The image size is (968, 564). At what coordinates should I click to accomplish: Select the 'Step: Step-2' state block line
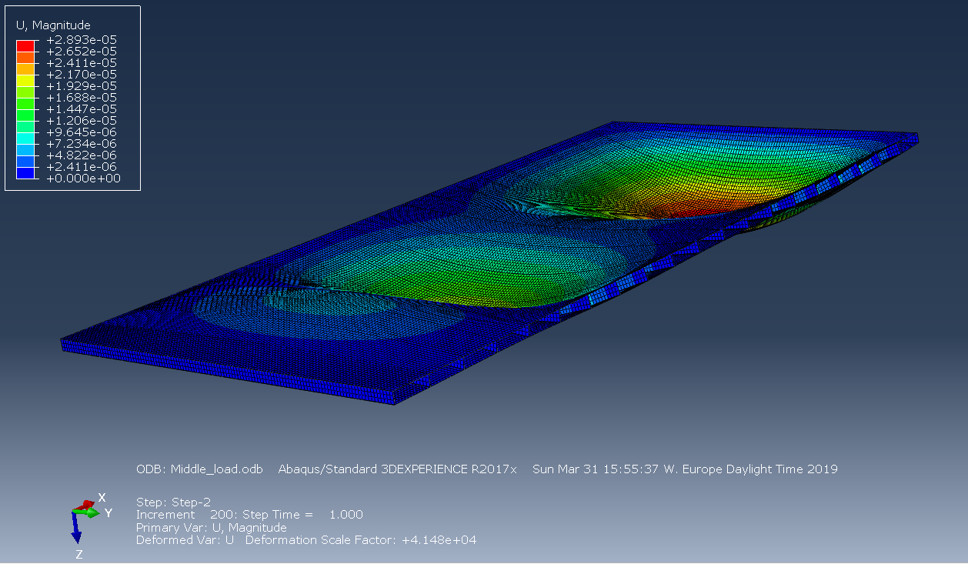pyautogui.click(x=173, y=501)
